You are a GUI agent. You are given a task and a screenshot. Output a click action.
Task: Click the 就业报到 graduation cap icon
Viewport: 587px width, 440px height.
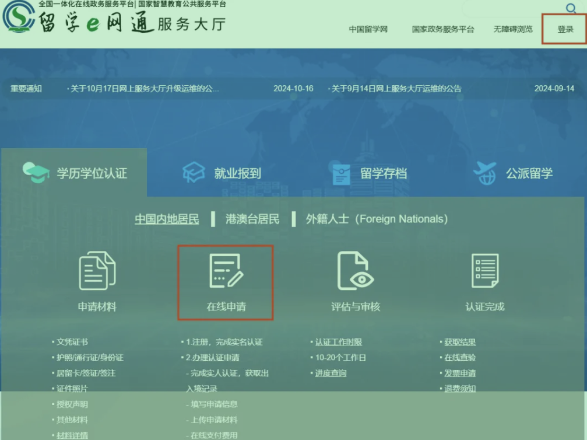click(194, 173)
